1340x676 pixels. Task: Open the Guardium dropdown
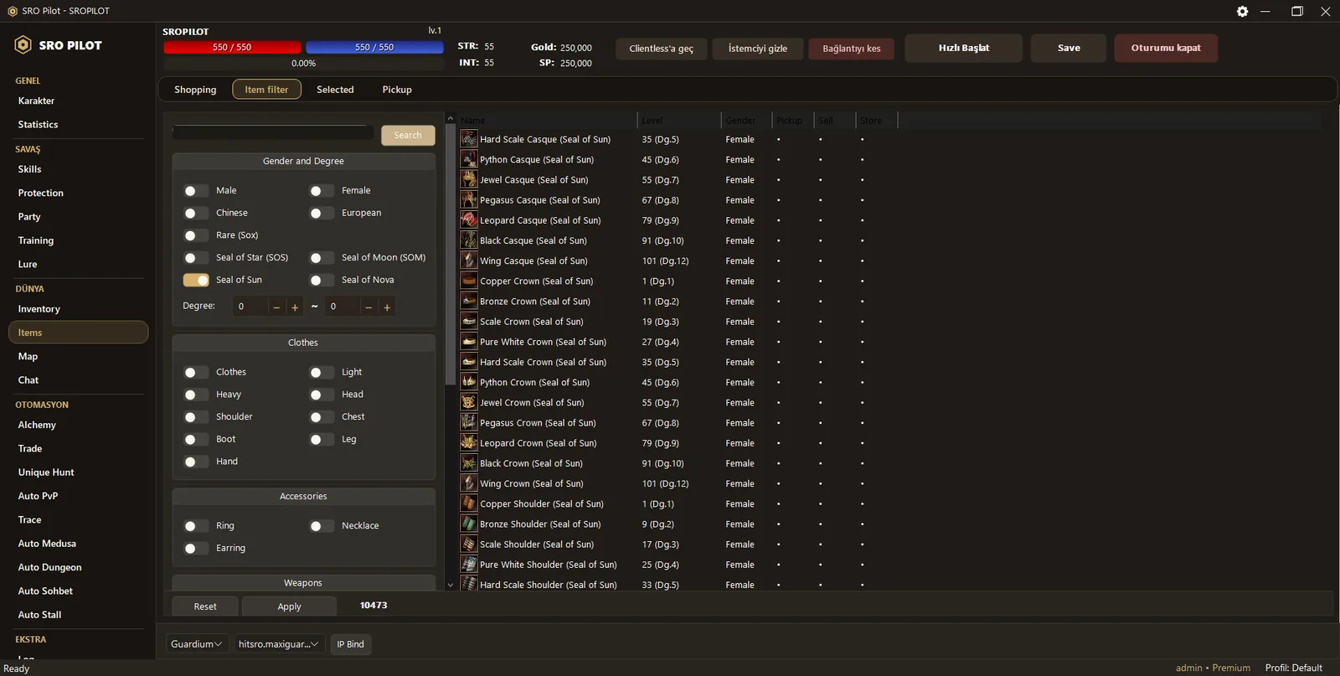click(196, 644)
